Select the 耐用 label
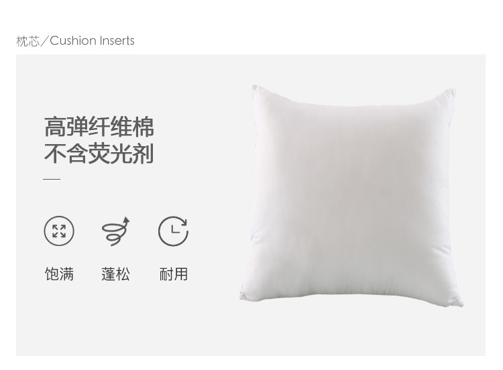The image size is (503, 370). point(173,274)
